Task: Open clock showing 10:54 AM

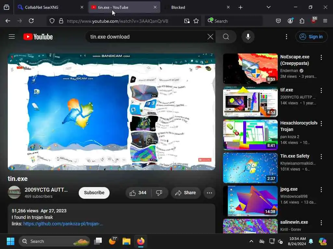Action: click(297, 241)
